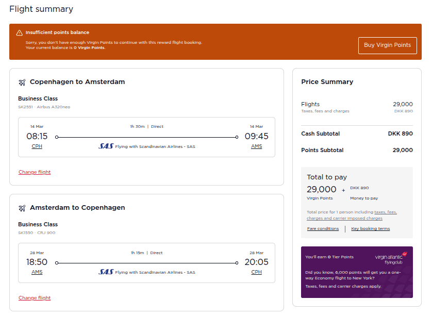Image resolution: width=432 pixels, height=316 pixels.
Task: Open Change flight for the return journey
Action: (35, 297)
